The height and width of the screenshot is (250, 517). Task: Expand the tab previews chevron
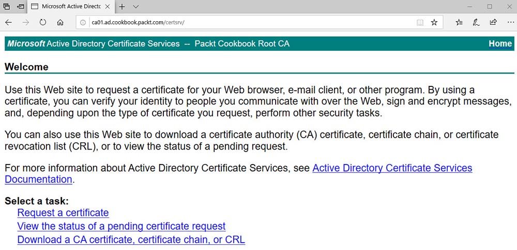pos(136,7)
